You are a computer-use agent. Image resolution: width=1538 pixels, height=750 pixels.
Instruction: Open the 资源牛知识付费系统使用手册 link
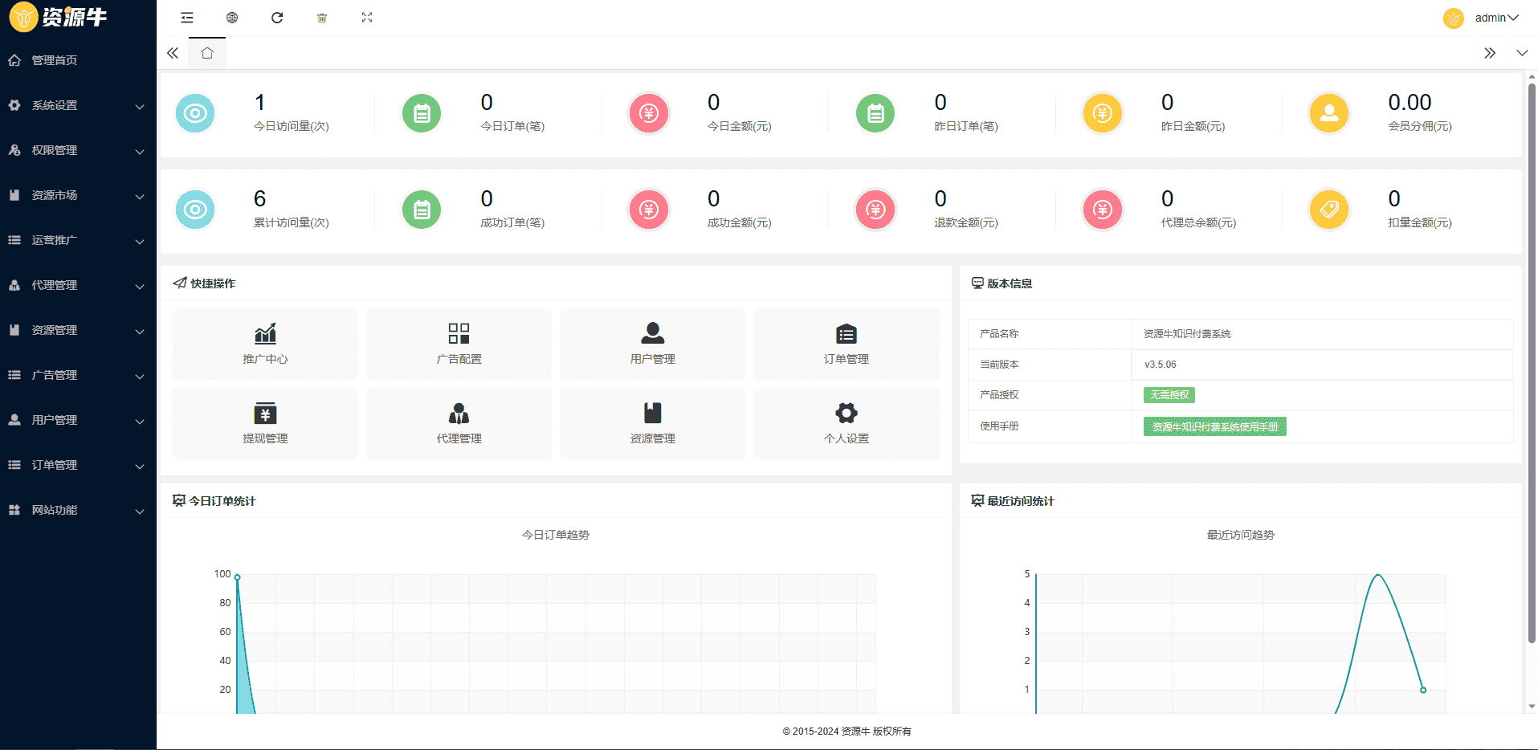coord(1214,426)
